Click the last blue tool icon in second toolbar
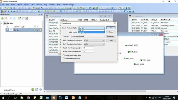 tap(133, 11)
